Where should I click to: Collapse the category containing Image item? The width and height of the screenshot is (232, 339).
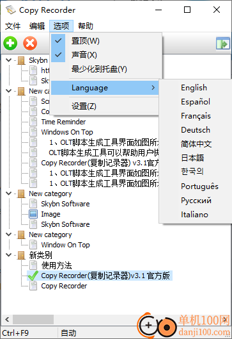(x=8, y=194)
